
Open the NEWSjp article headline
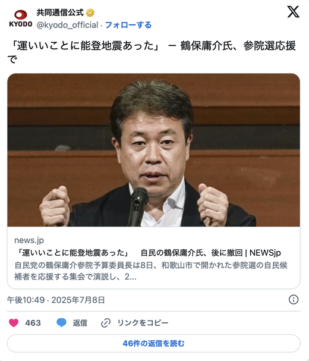(147, 253)
